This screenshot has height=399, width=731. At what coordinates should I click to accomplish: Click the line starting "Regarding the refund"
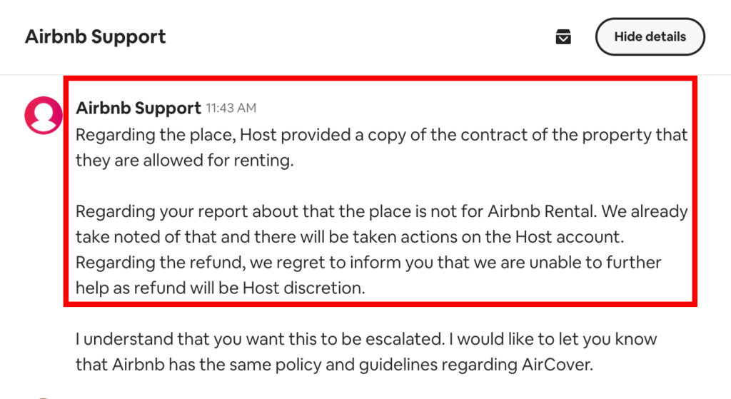pyautogui.click(x=368, y=263)
